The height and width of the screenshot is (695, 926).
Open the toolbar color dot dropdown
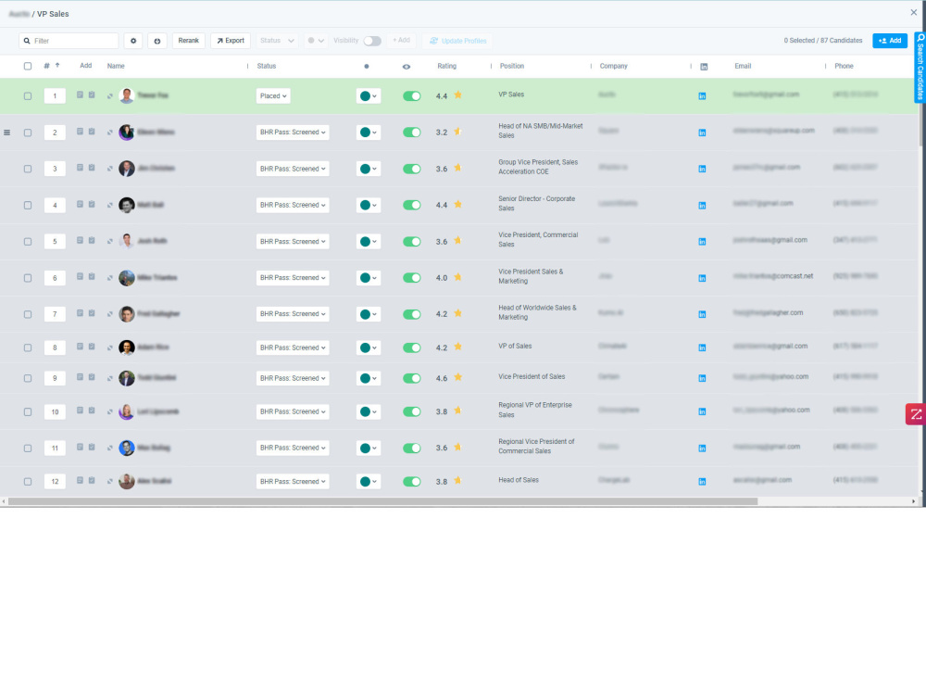pos(316,41)
